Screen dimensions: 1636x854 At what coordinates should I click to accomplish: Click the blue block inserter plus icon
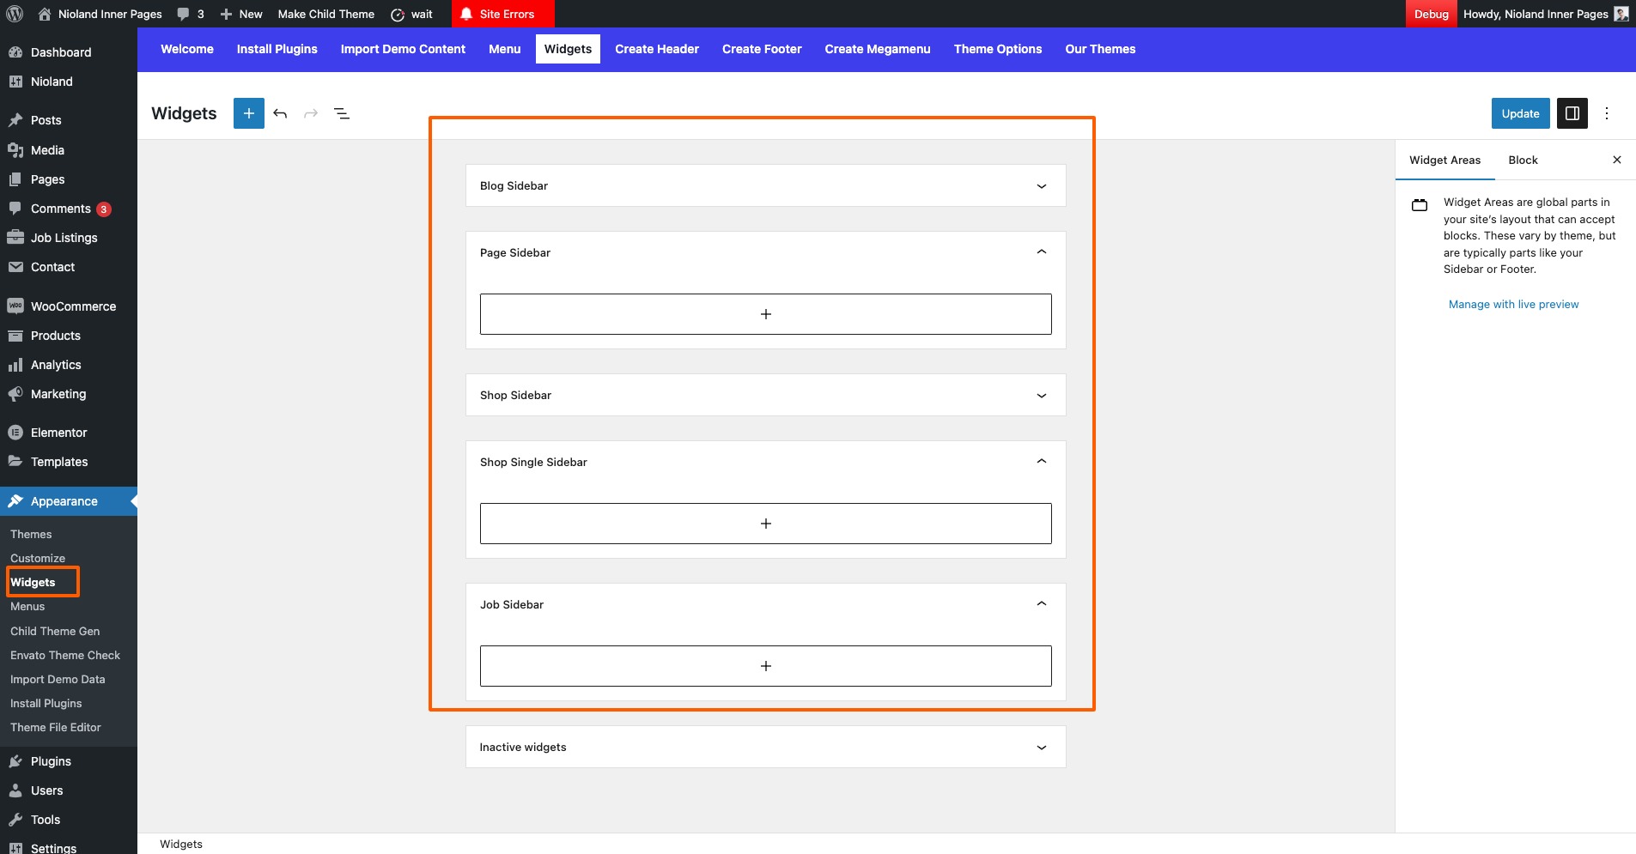(x=249, y=113)
